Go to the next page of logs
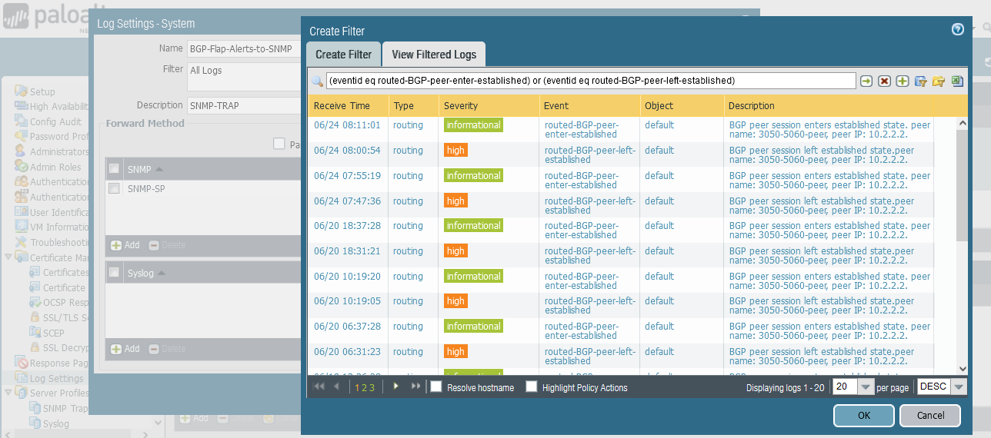This screenshot has width=991, height=438. (395, 387)
